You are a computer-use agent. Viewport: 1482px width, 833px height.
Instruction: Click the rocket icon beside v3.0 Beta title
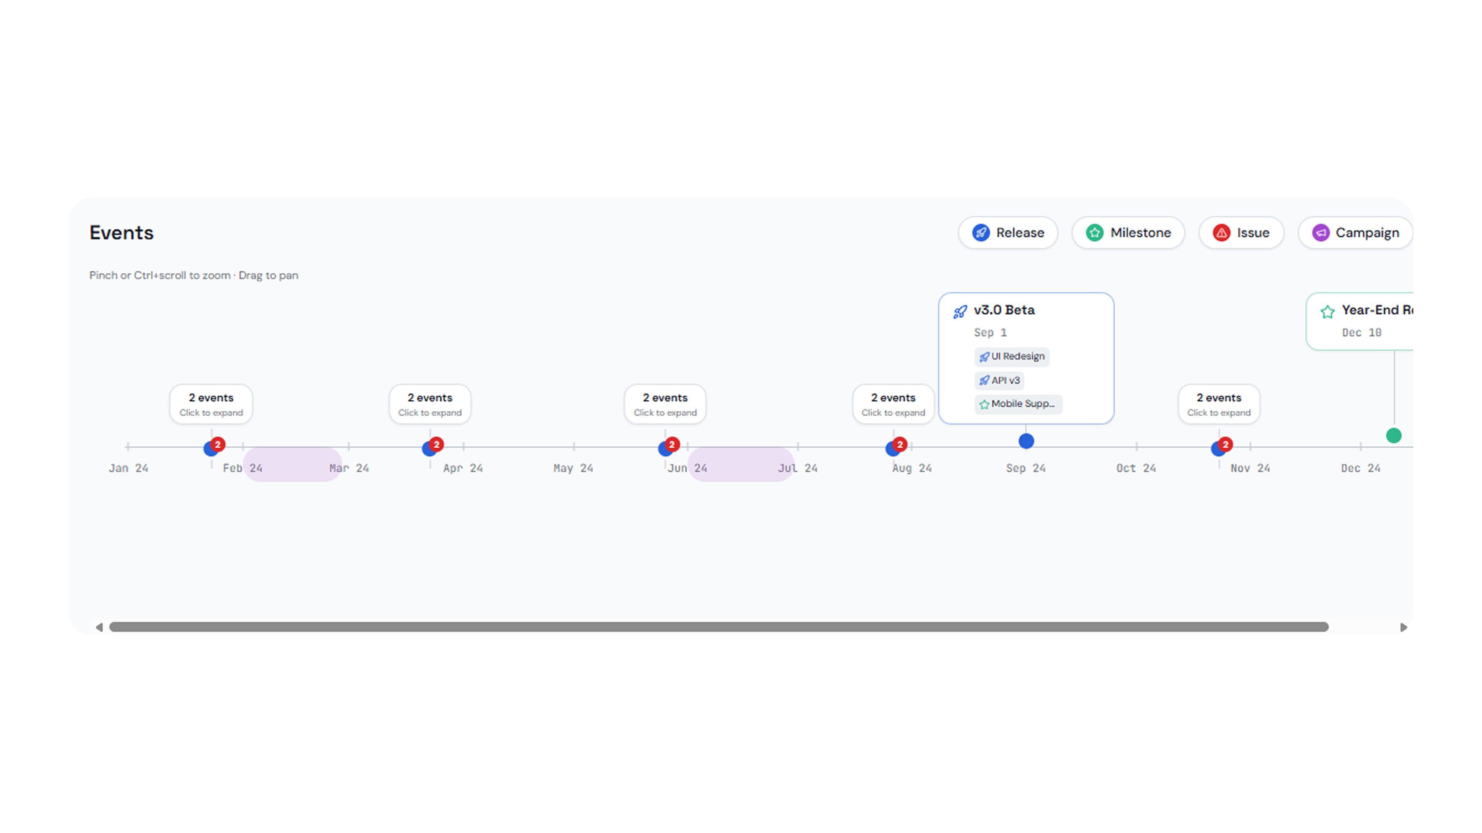coord(960,312)
